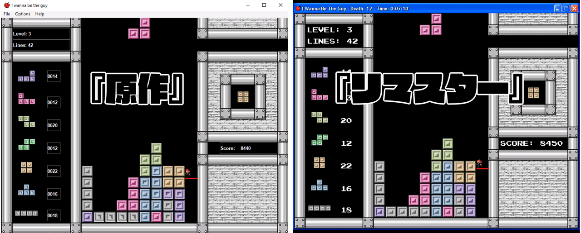Click pink J-piece icon in left window stats
The width and height of the screenshot is (581, 233).
coord(26,99)
